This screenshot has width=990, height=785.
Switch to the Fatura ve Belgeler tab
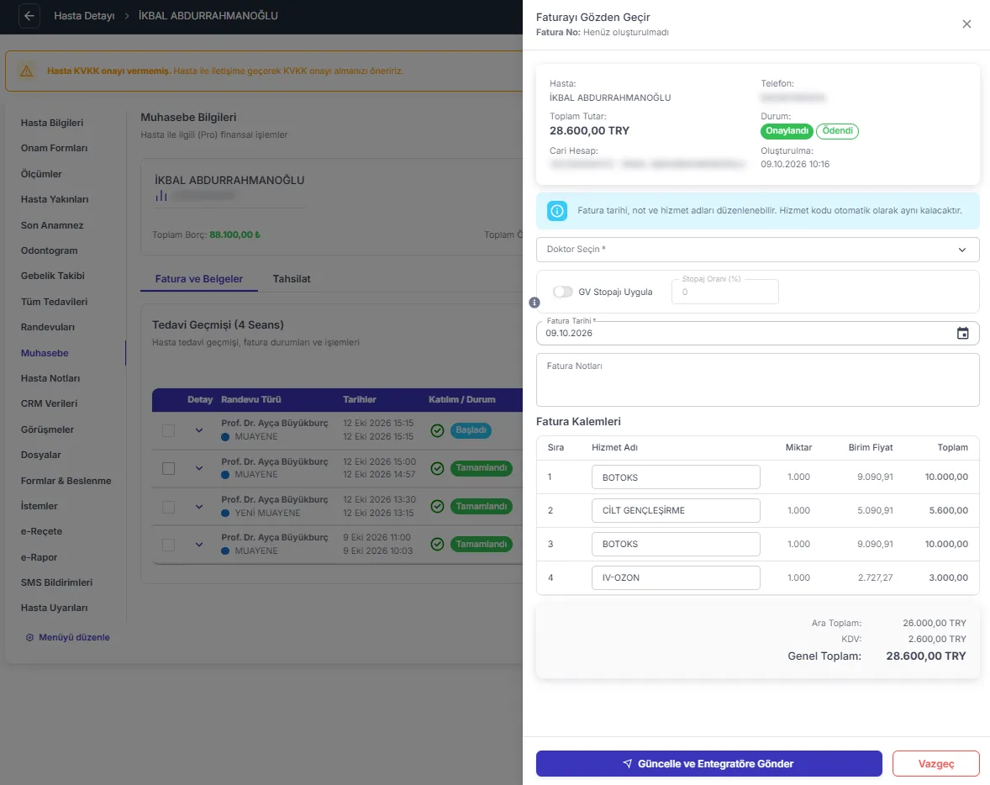click(199, 278)
